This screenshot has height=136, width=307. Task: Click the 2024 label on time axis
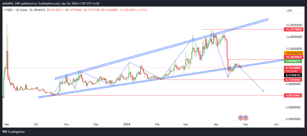[127, 124]
